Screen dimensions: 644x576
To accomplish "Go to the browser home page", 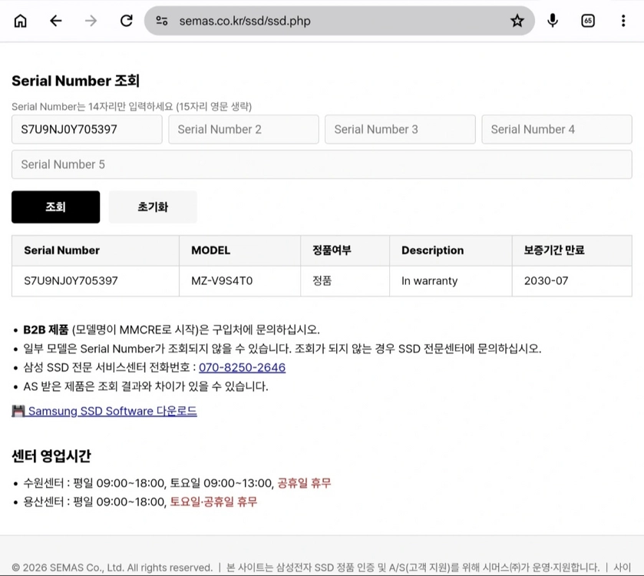I will pos(20,21).
